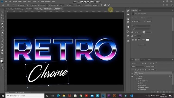This screenshot has height=98, width=174.
Task: Open the Filter menu
Action: tap(34, 2)
